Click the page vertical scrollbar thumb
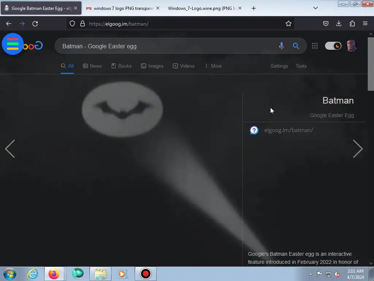374x281 pixels. (371, 64)
